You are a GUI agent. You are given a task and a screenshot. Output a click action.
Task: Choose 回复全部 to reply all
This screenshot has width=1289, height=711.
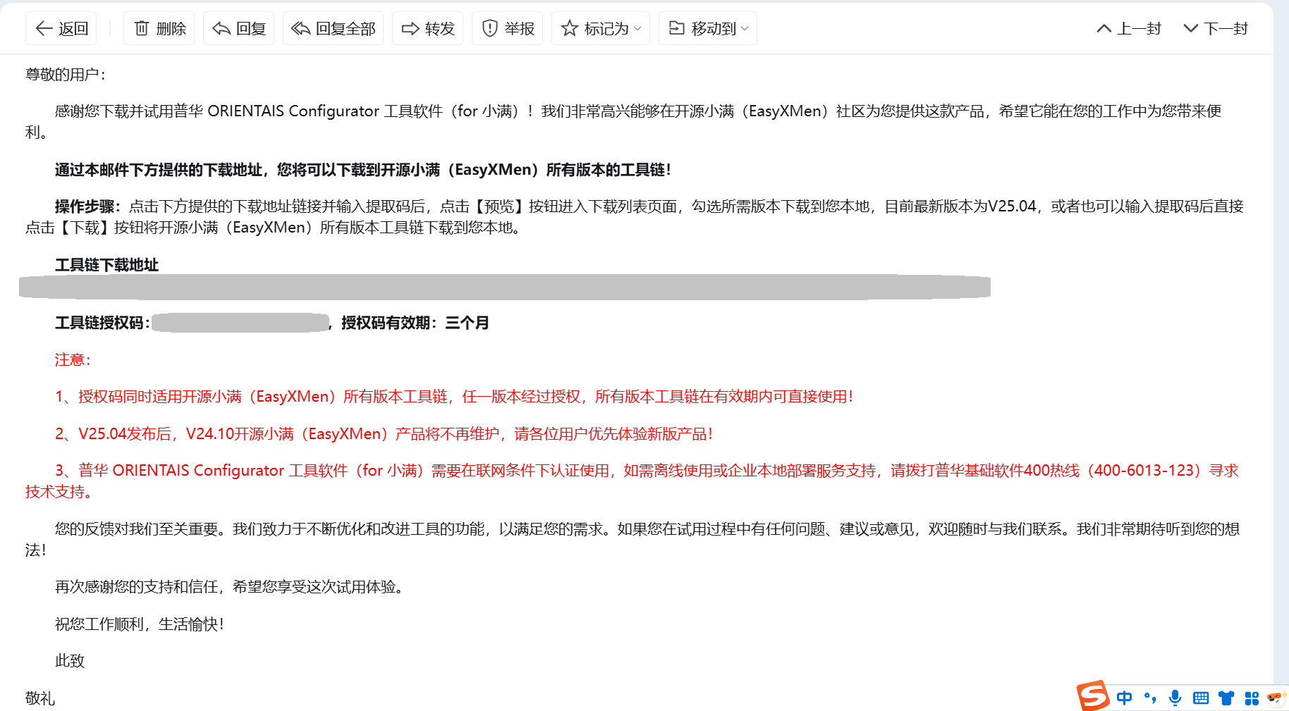[x=333, y=28]
